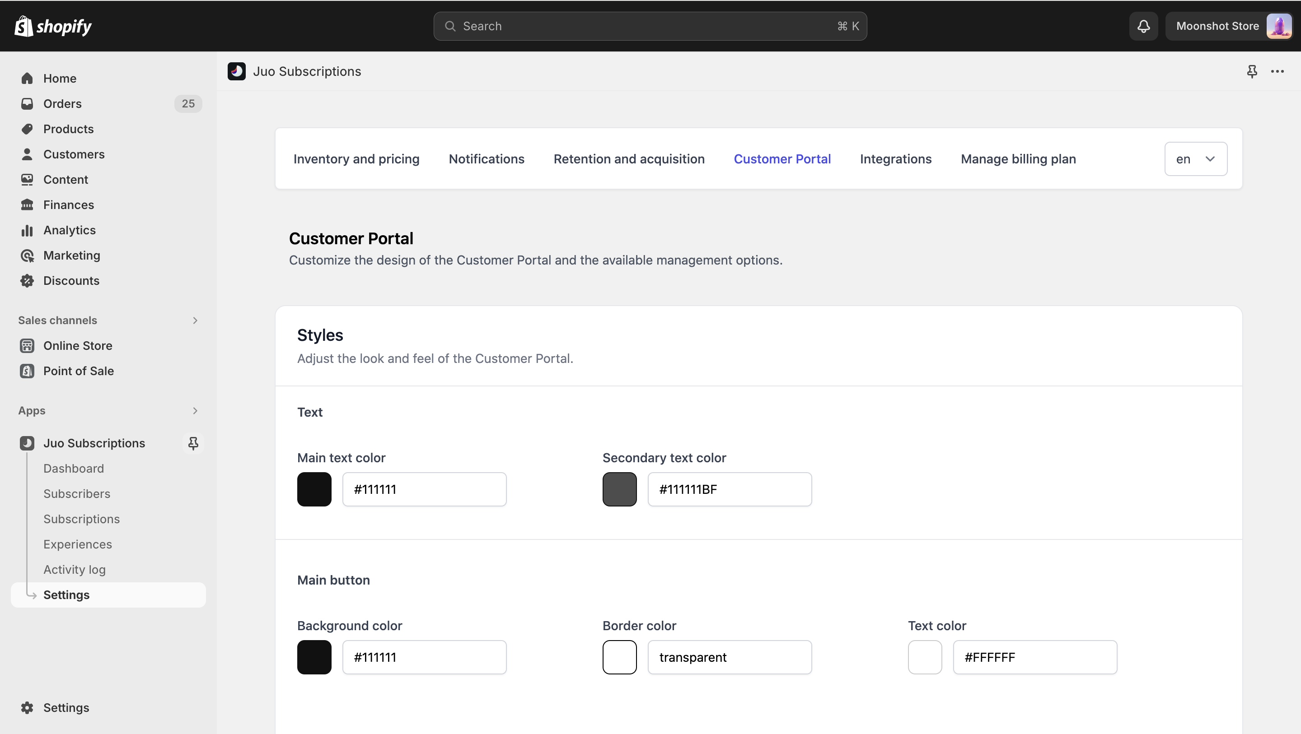Click the Settings option in sidebar
The image size is (1301, 734).
click(x=66, y=595)
